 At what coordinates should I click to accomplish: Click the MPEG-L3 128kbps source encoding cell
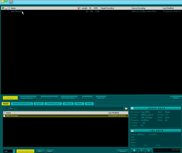[x=144, y=12]
